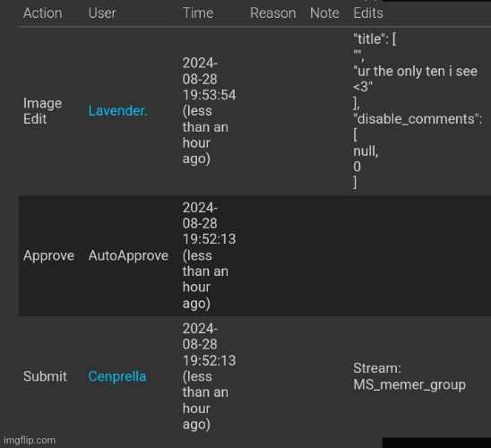Click the 19:53:54 timestamp for Image Edit
The width and height of the screenshot is (491, 448).
209,95
